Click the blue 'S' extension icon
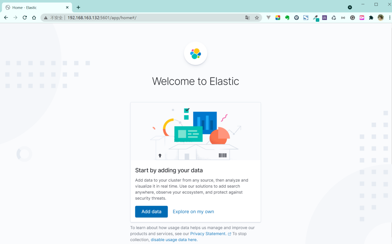Screen dimensions: 392x244 [x=306, y=18]
